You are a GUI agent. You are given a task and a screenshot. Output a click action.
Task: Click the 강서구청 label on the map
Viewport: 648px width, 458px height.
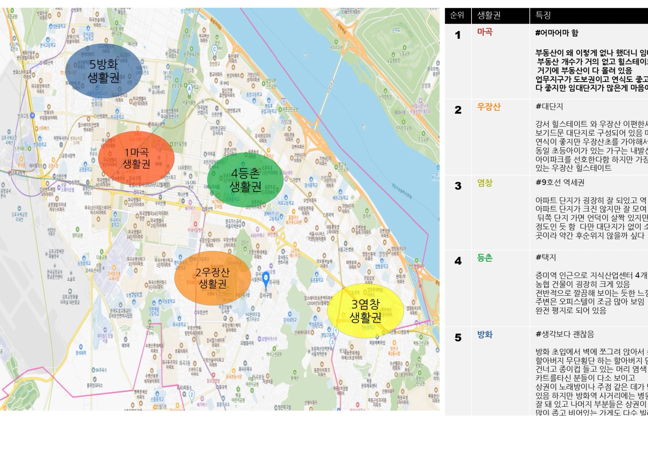tap(265, 296)
